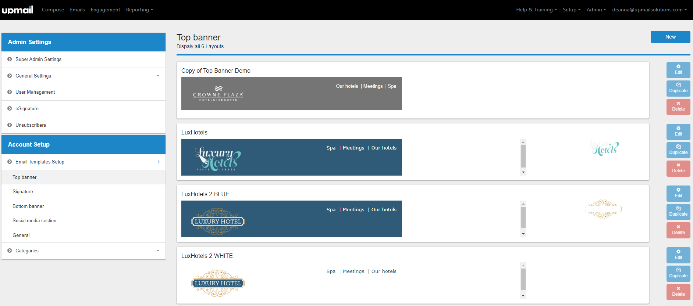Click Spa link in Crowne Plaza banner
The image size is (693, 306).
click(x=392, y=86)
